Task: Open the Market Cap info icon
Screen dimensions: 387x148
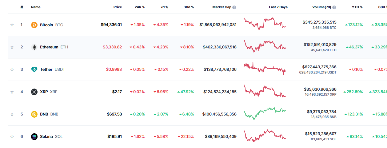Action: (x=234, y=7)
